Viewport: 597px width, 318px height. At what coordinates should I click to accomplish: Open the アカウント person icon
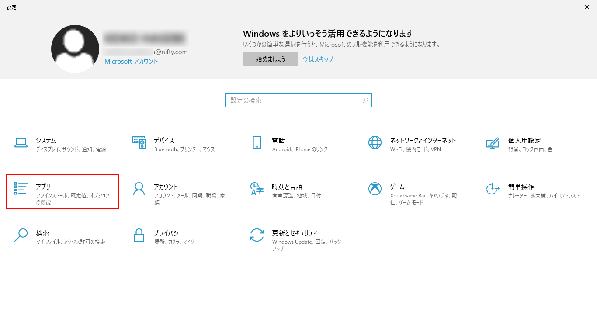click(x=139, y=189)
